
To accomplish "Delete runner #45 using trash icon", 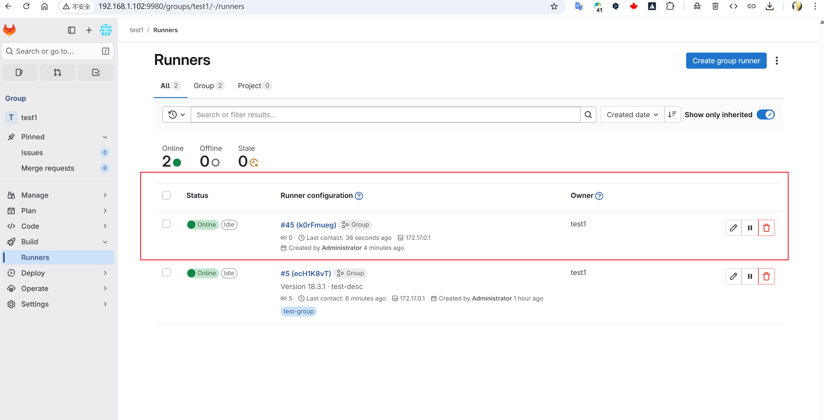I will [x=766, y=228].
